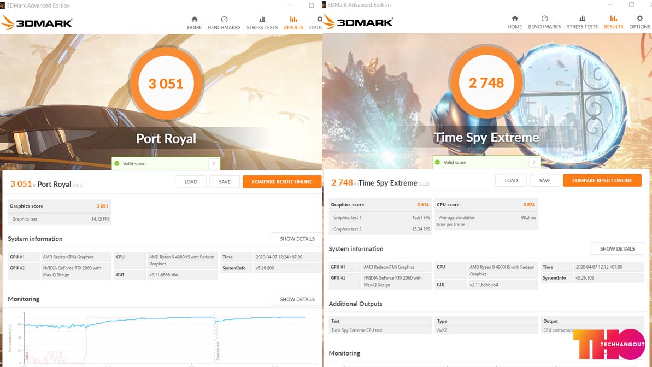652x367 pixels.
Task: Go Home in the Time Spy Extreme window
Action: click(x=515, y=22)
